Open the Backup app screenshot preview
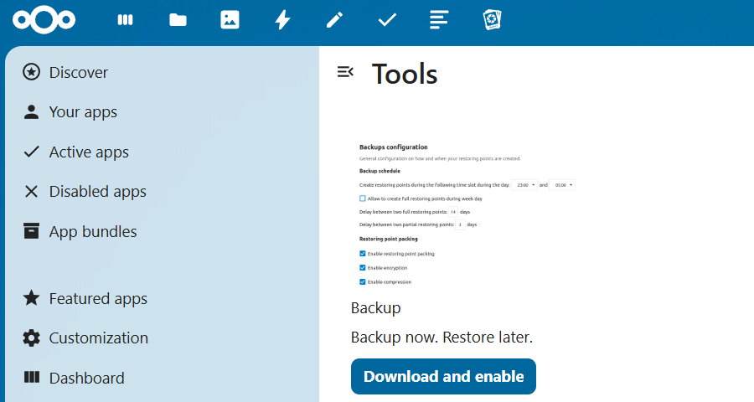The width and height of the screenshot is (754, 402). pos(466,214)
